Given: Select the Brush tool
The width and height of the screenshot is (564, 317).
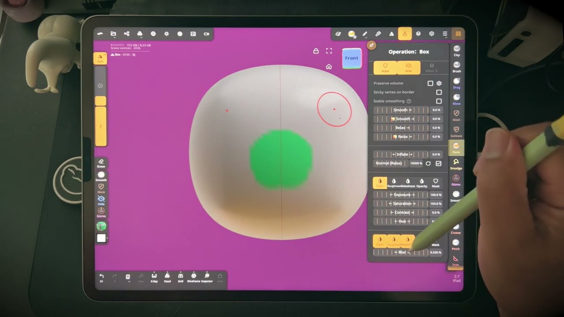Looking at the screenshot, I should pos(456,67).
